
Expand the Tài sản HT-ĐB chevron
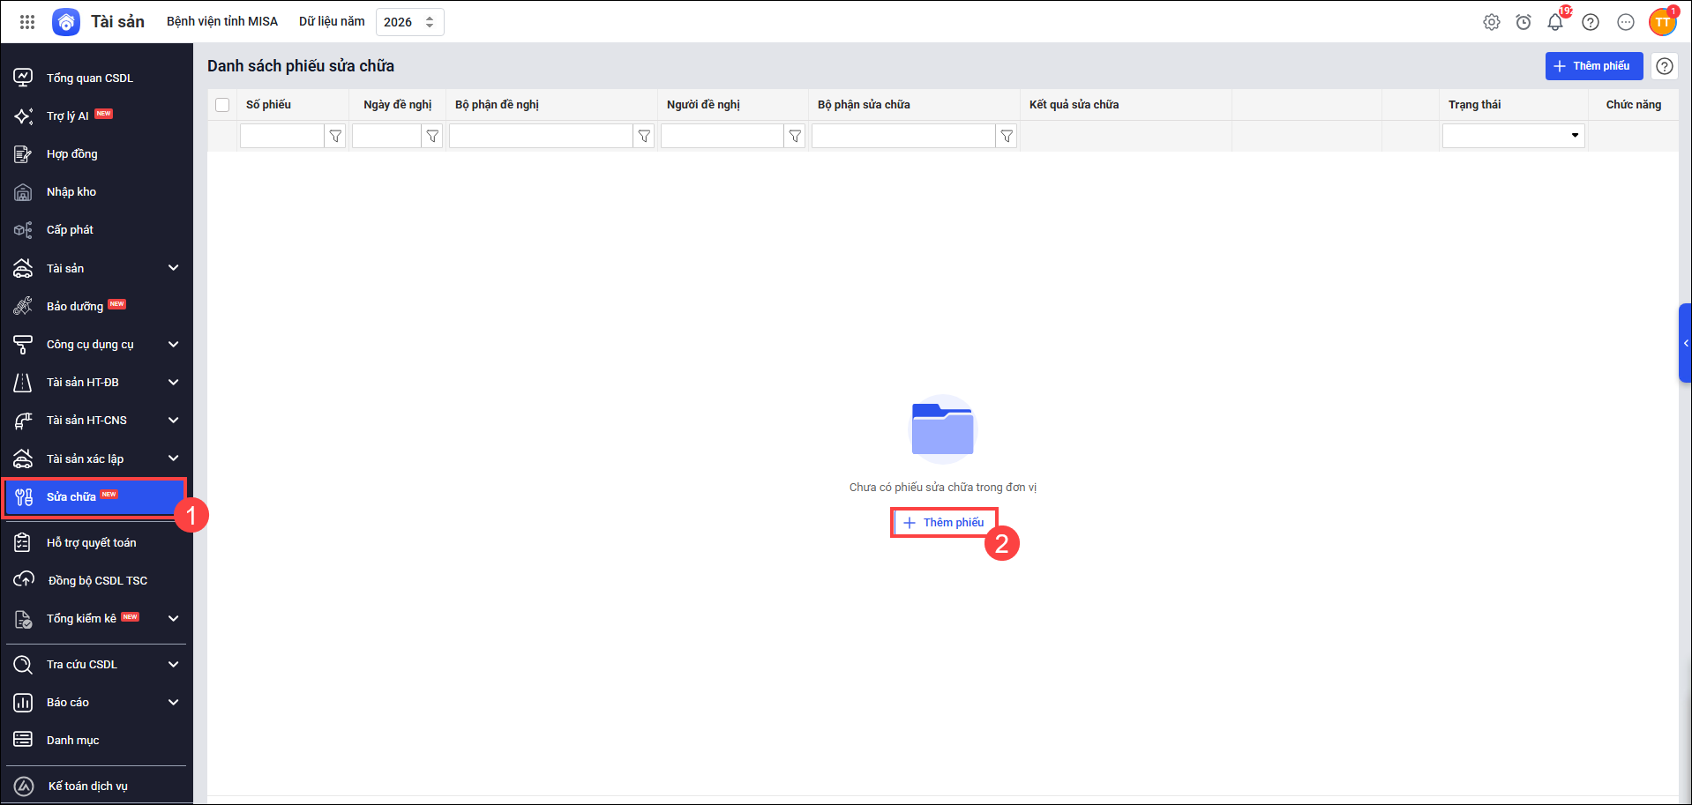coord(174,382)
